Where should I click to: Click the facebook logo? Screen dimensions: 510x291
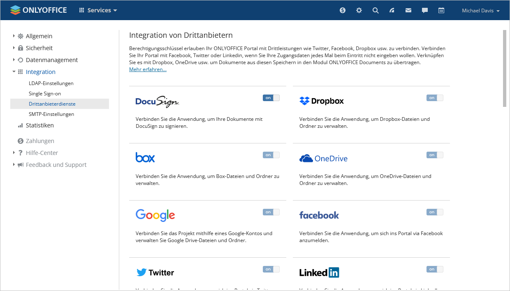pyautogui.click(x=319, y=215)
